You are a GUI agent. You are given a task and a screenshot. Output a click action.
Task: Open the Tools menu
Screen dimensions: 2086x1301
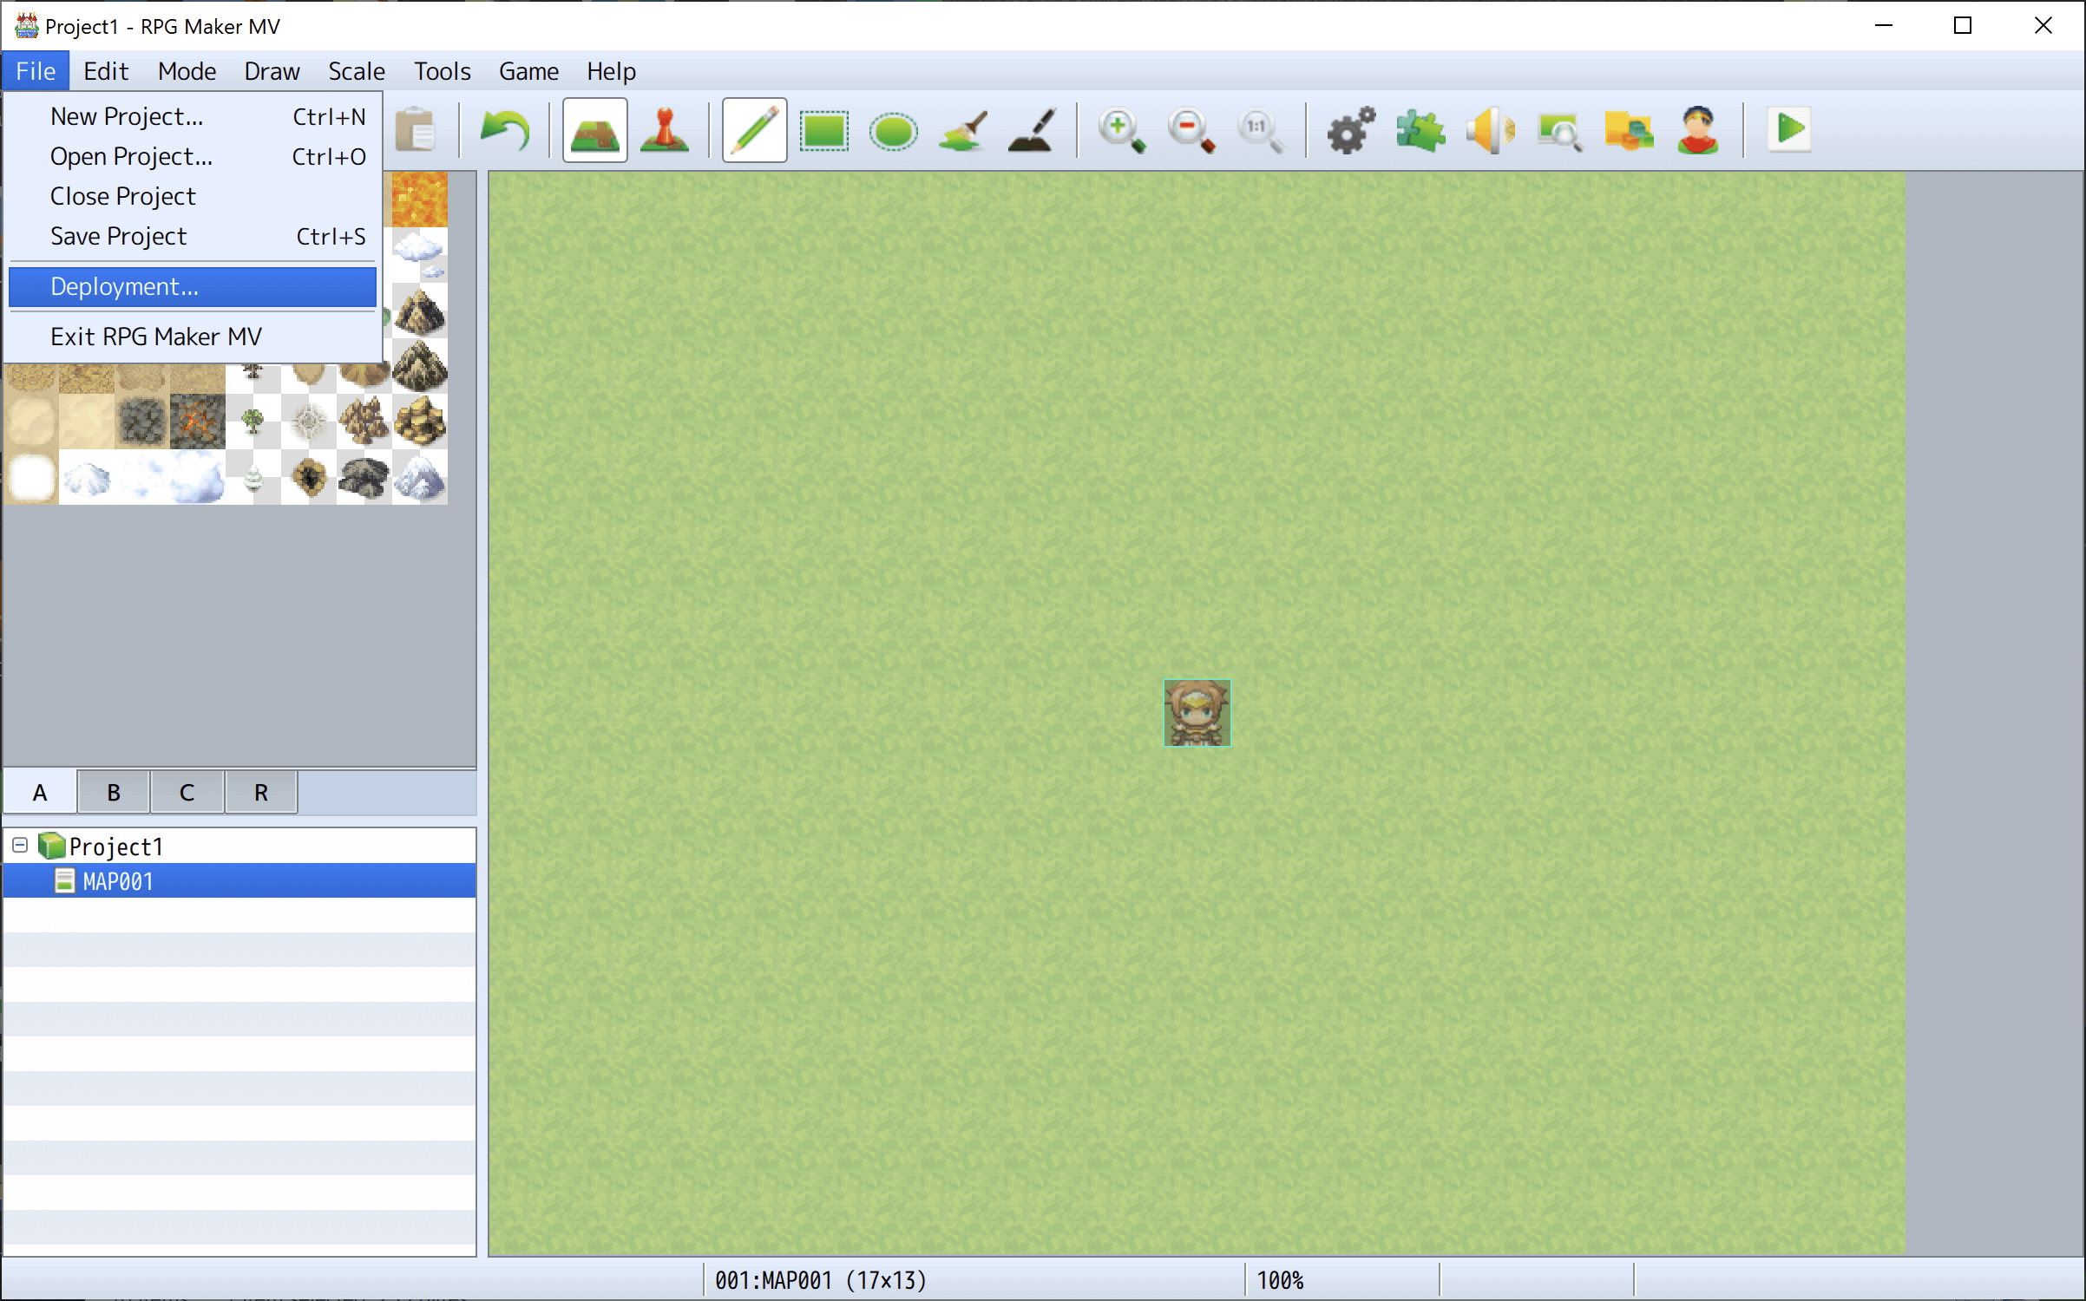click(x=443, y=71)
